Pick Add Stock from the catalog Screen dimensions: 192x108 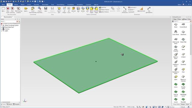click(x=183, y=33)
